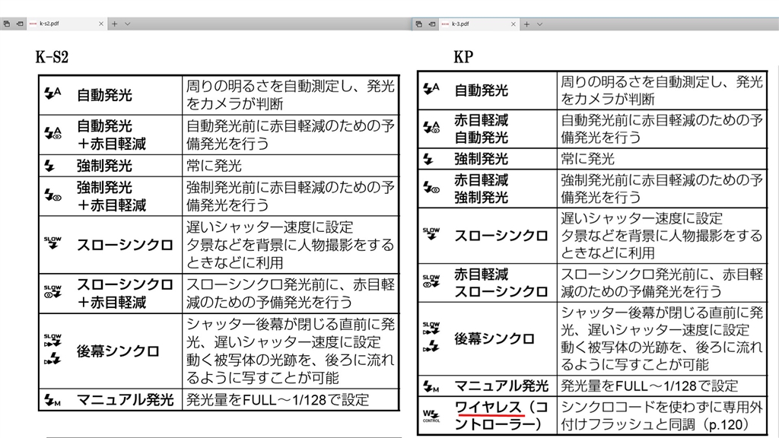Click the icon beside 自動発光+赤目軽減 in K-S2 table
The height and width of the screenshot is (438, 779).
[52, 132]
